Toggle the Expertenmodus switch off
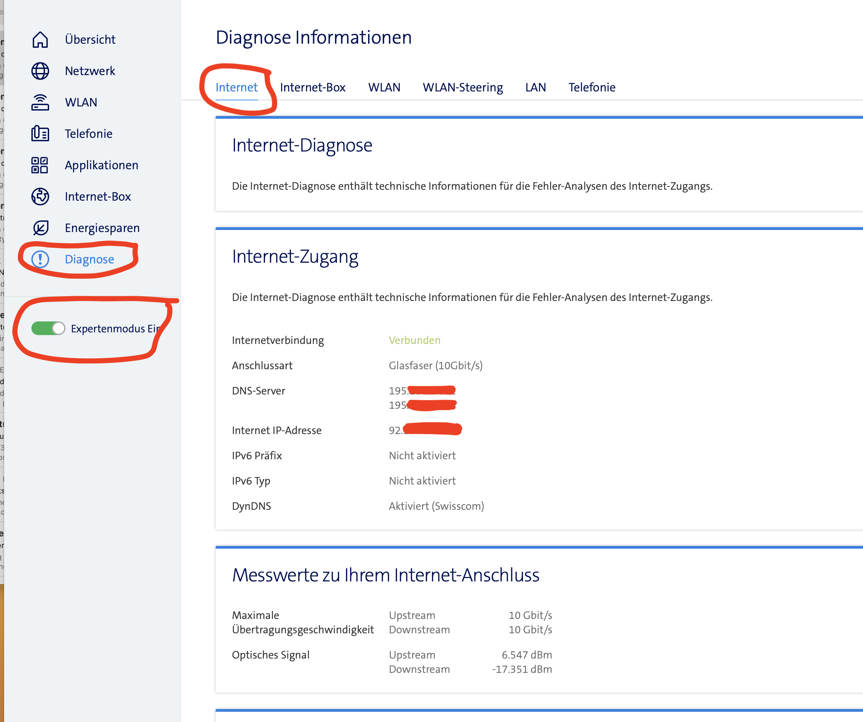Screen dimensions: 863x722 pyautogui.click(x=48, y=329)
